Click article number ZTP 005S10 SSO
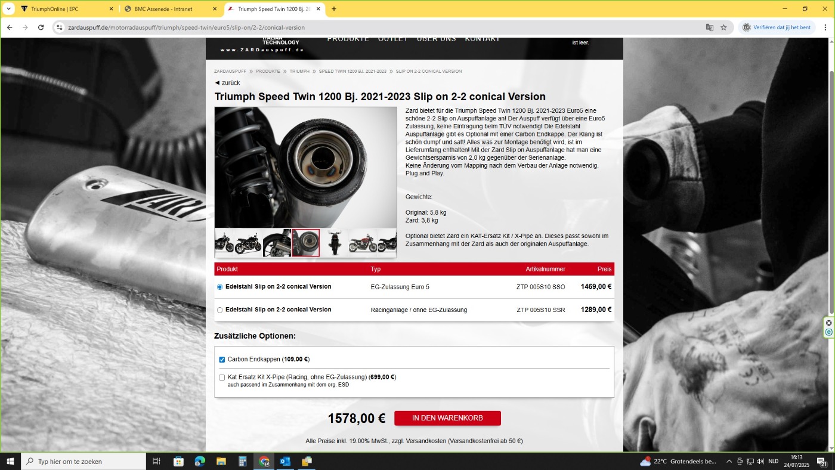The height and width of the screenshot is (470, 835). tap(540, 287)
